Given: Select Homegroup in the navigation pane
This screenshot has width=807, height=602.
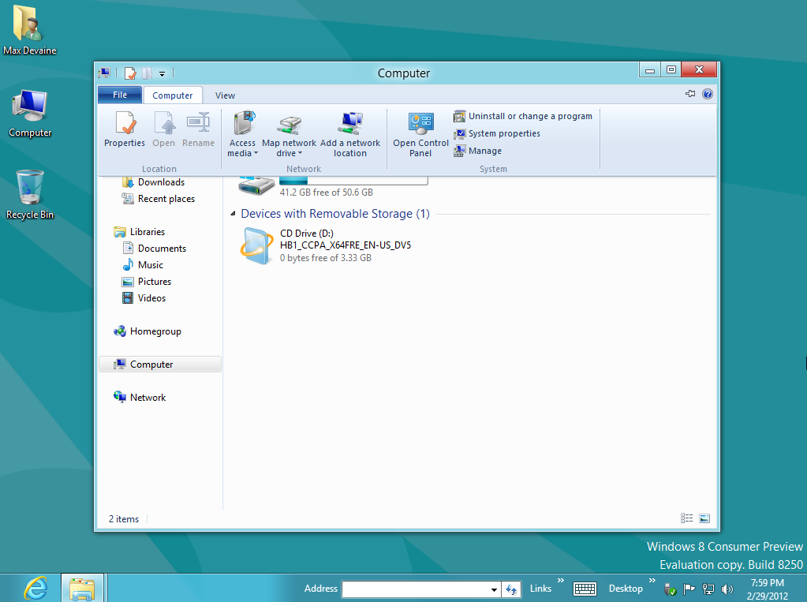Looking at the screenshot, I should point(148,331).
